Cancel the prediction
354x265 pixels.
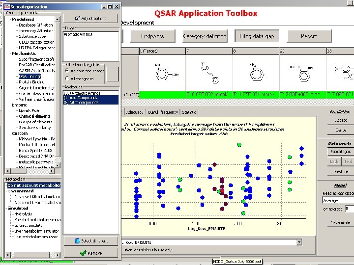pos(341,130)
